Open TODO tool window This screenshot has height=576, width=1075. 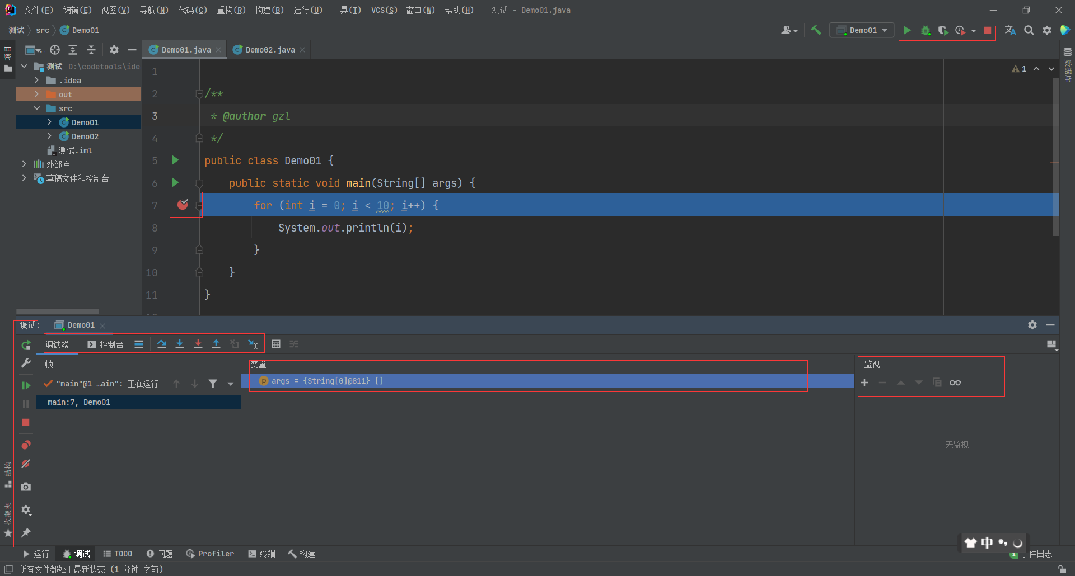coord(118,554)
